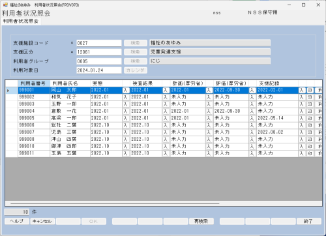This screenshot has height=236, width=326.
Task: Click the 入 button beside 実態 for 999004
Action: [x=126, y=111]
